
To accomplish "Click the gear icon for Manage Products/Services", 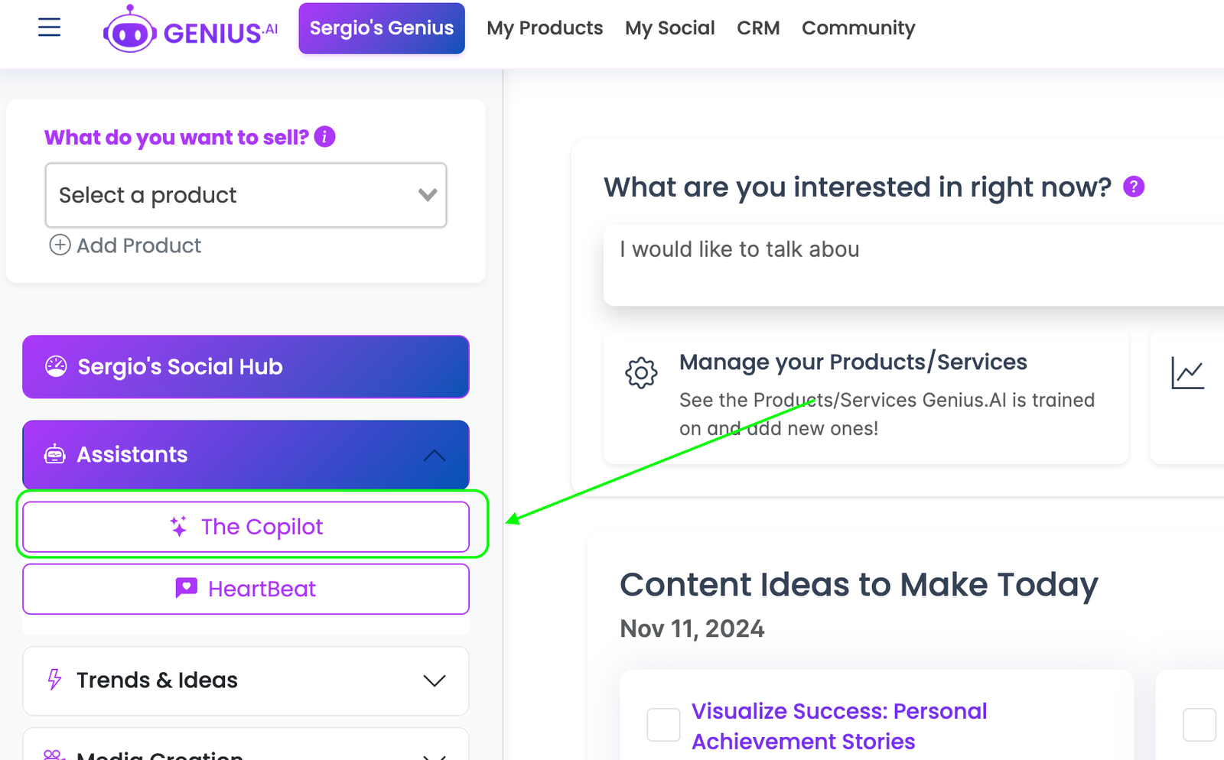I will click(641, 373).
